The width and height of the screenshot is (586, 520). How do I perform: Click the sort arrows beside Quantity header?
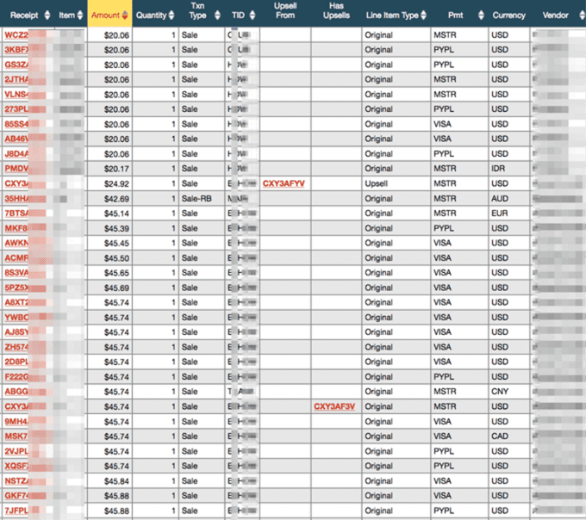tap(173, 15)
